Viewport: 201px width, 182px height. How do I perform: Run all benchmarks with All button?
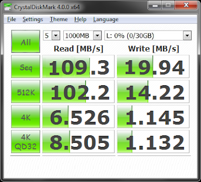(x=26, y=41)
